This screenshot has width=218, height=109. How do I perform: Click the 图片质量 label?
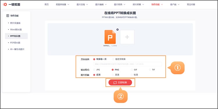coord(85,75)
